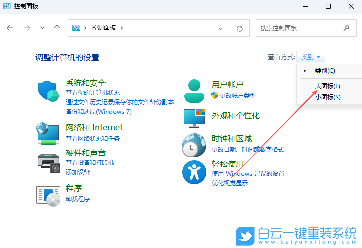Image resolution: width=362 pixels, height=248 pixels.
Task: Select 类别(C) view option
Action: click(x=325, y=71)
